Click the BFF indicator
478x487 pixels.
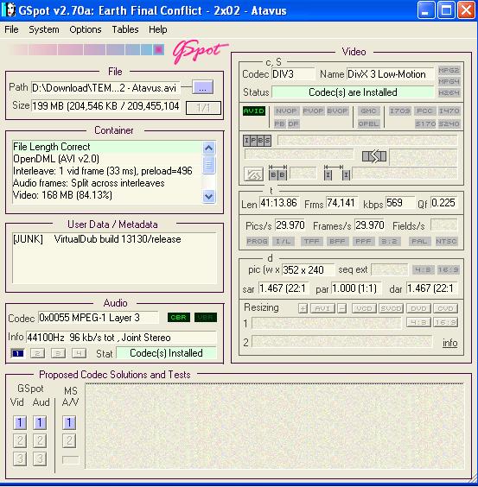click(x=337, y=241)
